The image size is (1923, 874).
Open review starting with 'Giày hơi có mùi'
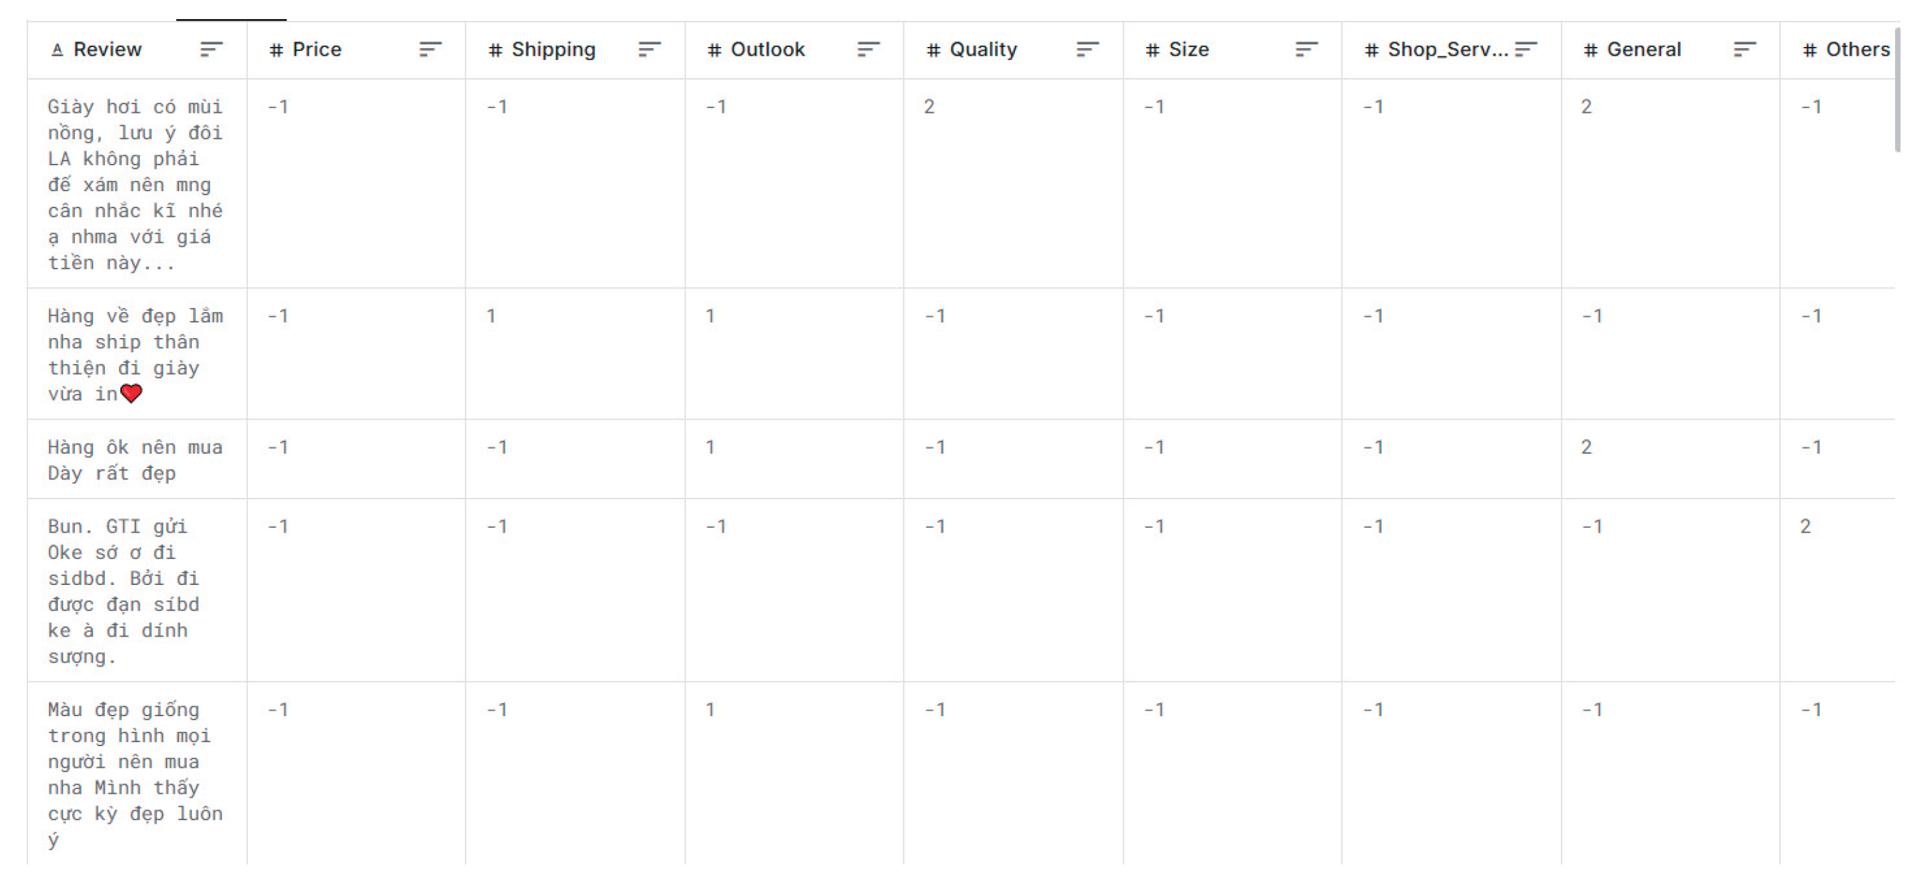pos(135,184)
